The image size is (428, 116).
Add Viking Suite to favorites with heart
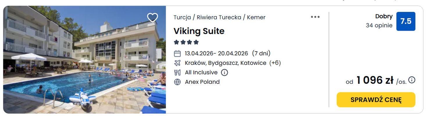click(x=152, y=18)
